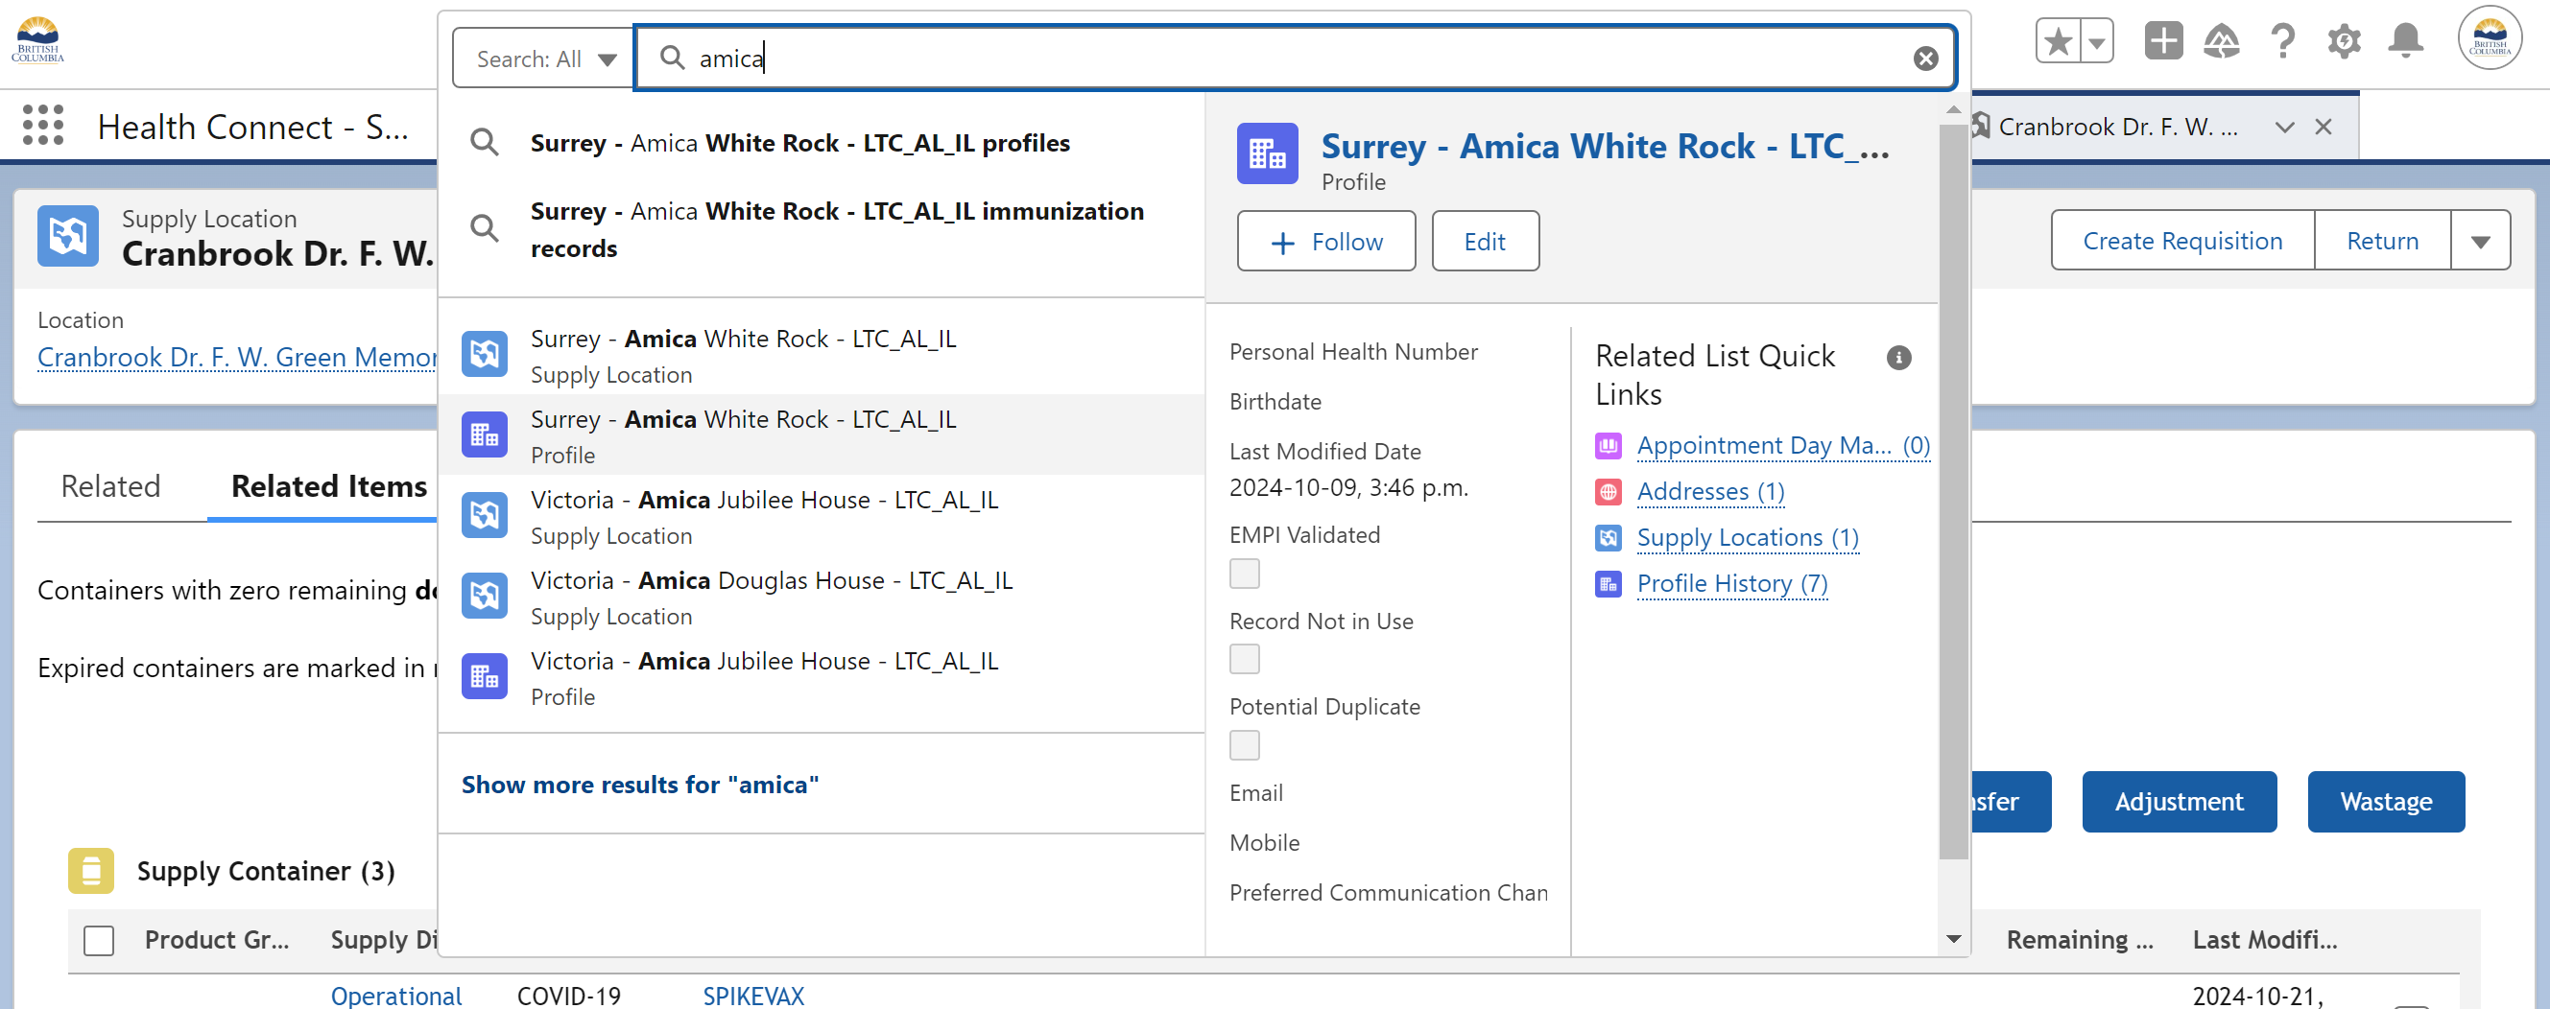This screenshot has height=1009, width=2550.
Task: Open the Setup gear icon
Action: click(x=2344, y=41)
